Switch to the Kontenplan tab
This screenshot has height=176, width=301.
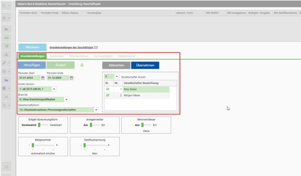(57, 56)
